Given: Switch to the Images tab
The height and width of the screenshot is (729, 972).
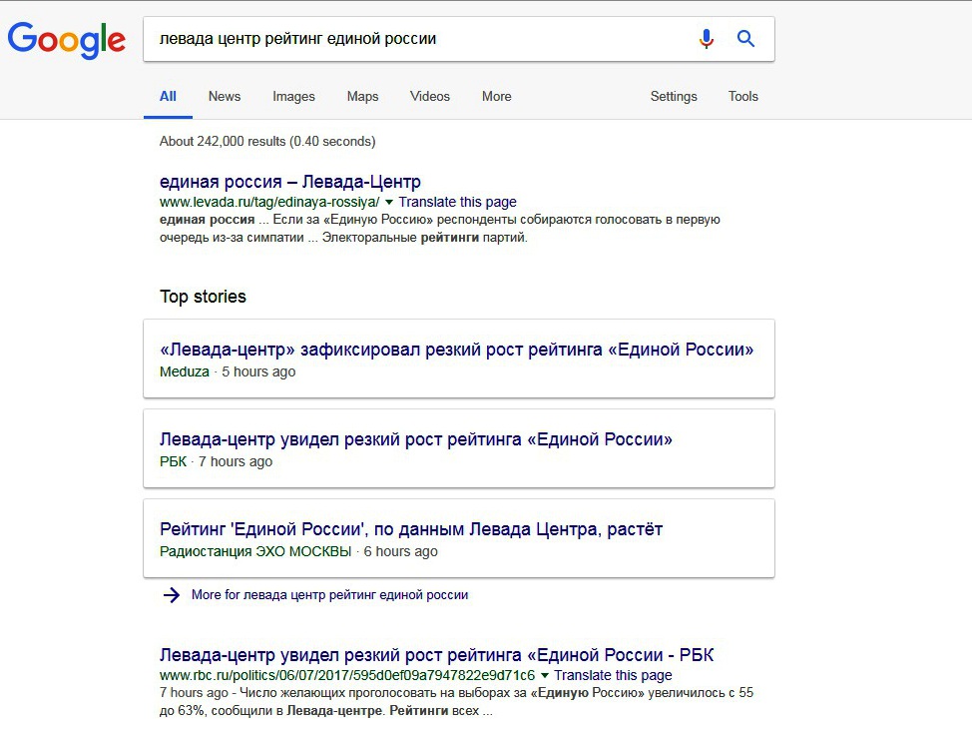Looking at the screenshot, I should [293, 96].
